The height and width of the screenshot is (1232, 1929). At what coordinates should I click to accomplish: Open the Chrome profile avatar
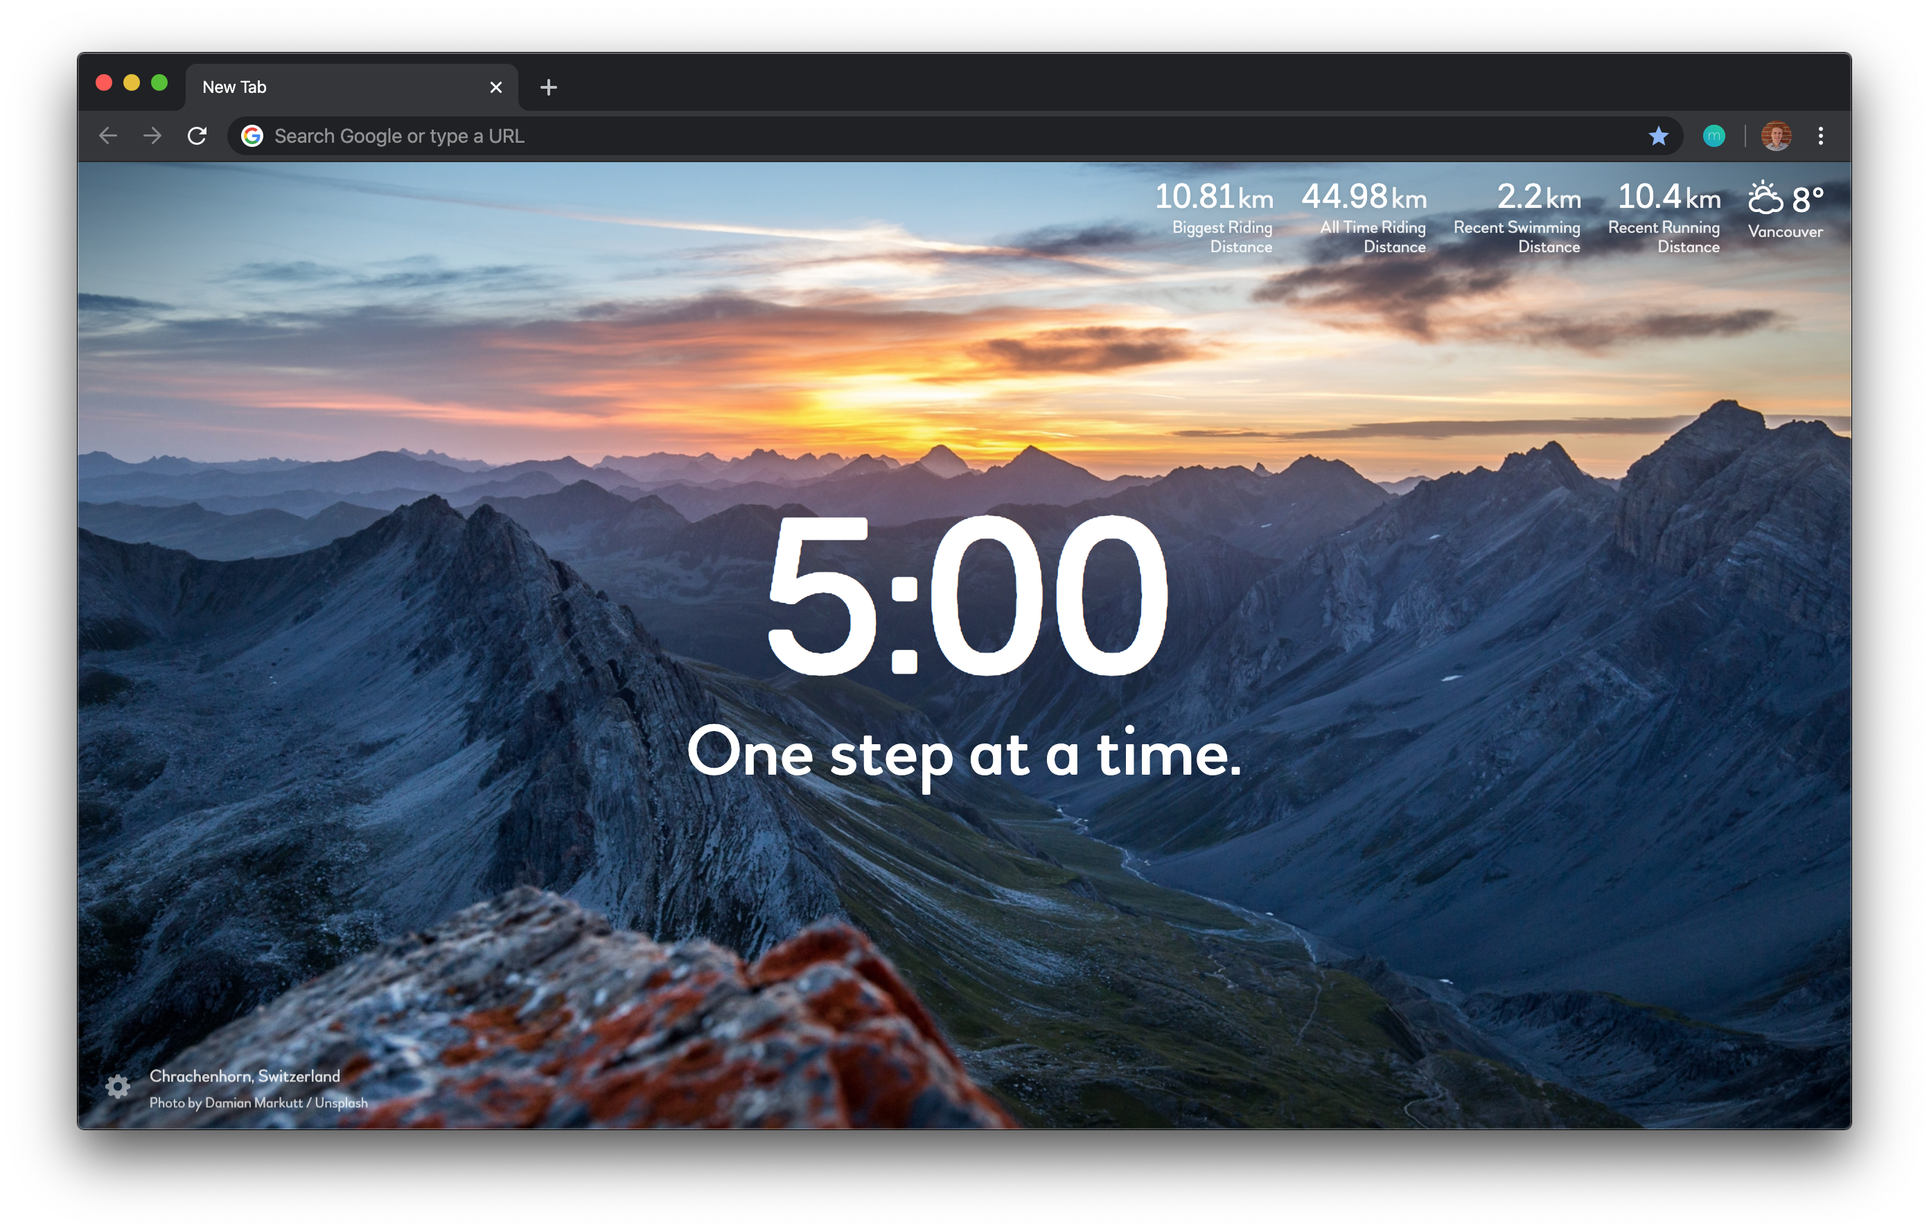1776,137
